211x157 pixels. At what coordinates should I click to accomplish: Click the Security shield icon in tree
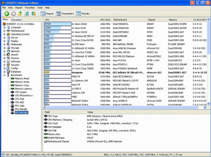tap(8, 65)
